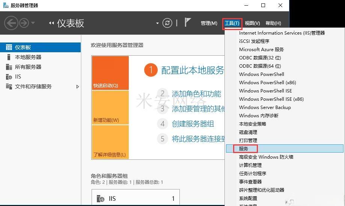This screenshot has height=206, width=345.
Task: Click the 角色和服务器组 heading
Action: [109, 176]
